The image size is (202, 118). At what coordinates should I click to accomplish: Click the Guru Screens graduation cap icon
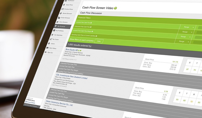point(57,22)
